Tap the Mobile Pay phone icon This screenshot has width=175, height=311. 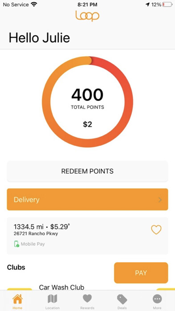point(17,244)
